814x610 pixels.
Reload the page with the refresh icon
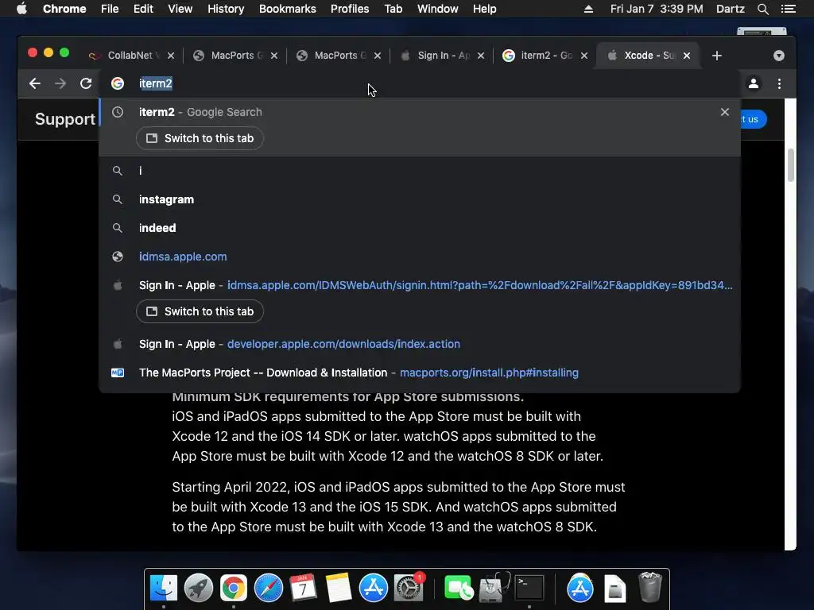pyautogui.click(x=86, y=83)
